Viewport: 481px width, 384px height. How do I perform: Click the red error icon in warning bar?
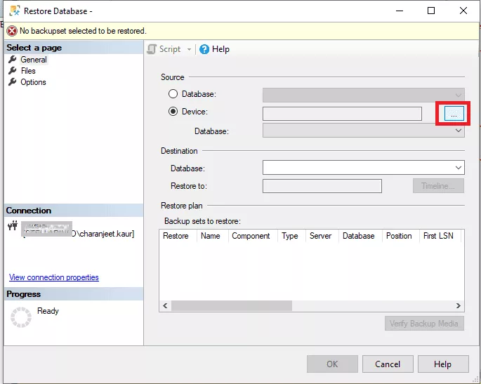(x=12, y=31)
